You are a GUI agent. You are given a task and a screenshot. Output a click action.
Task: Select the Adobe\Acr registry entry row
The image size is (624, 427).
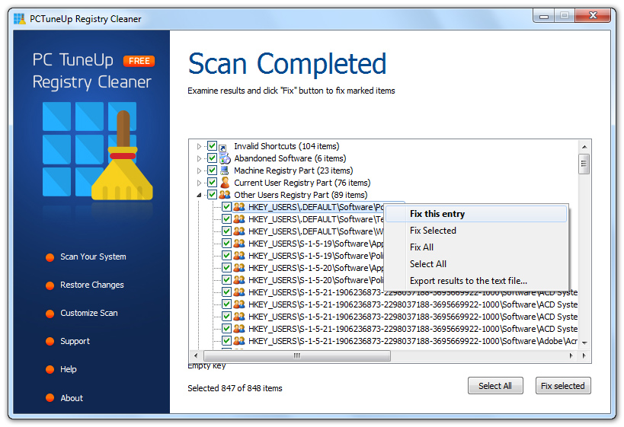(x=413, y=341)
